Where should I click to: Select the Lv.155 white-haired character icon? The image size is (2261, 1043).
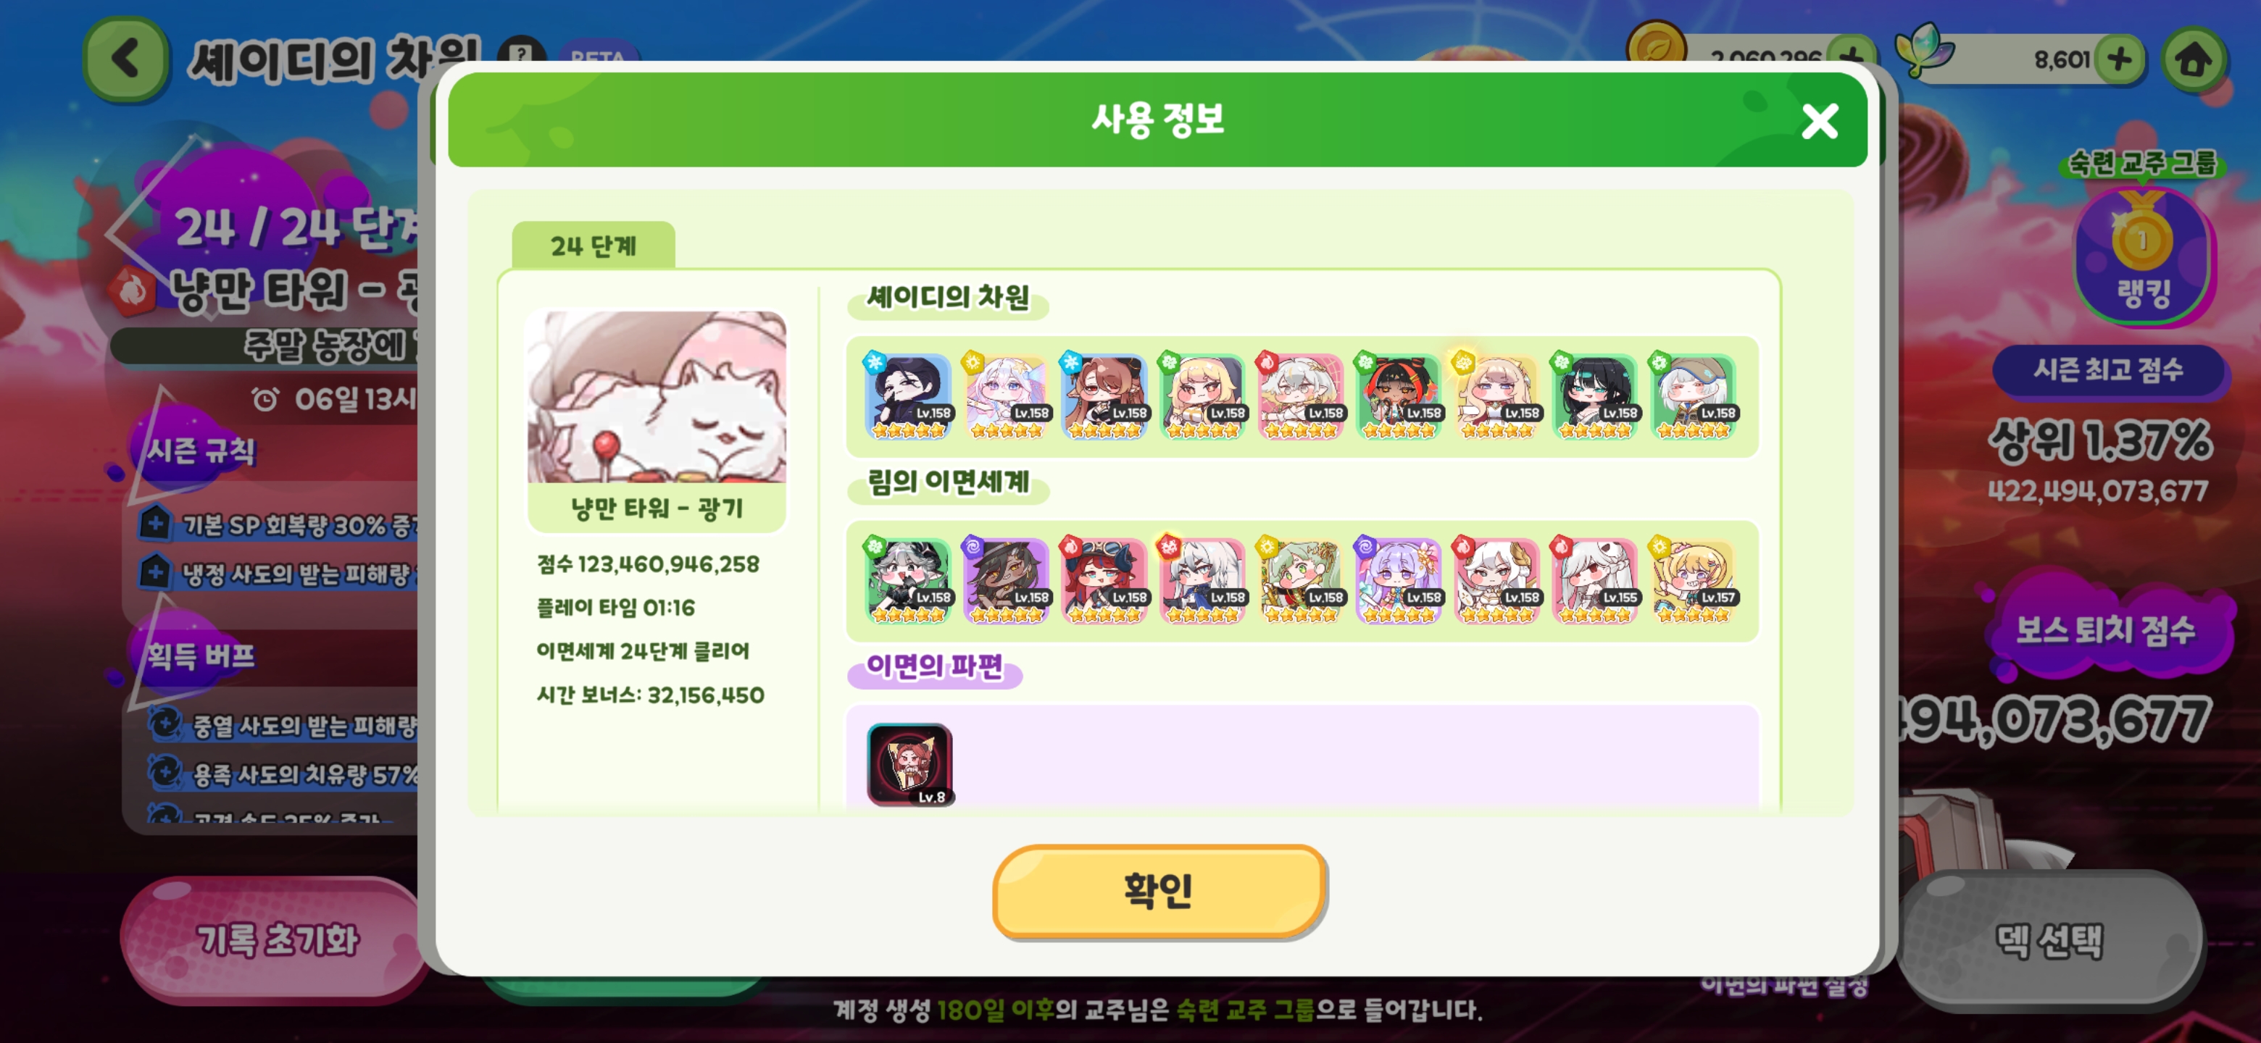coord(1595,580)
